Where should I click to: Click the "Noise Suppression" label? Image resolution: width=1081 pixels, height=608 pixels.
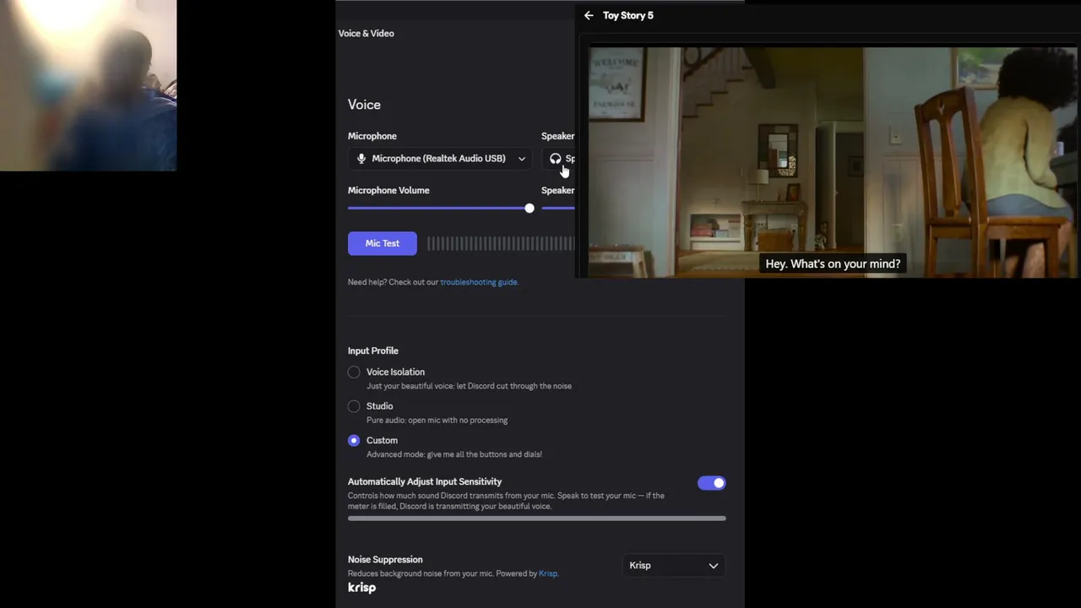385,559
